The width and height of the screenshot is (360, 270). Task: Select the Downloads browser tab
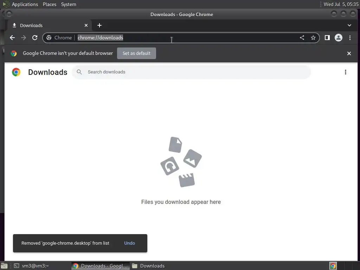point(50,25)
